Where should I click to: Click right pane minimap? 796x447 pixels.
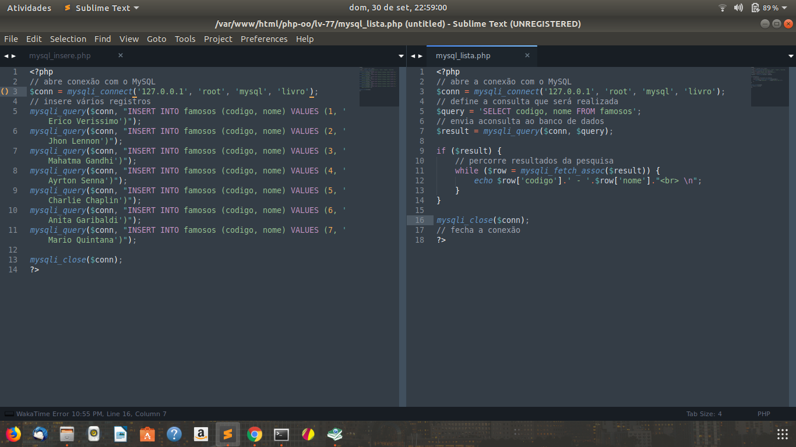point(769,86)
